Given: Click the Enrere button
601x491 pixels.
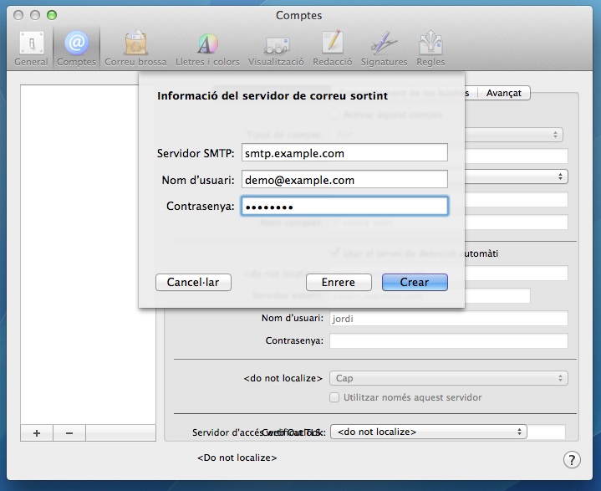Looking at the screenshot, I should 339,283.
